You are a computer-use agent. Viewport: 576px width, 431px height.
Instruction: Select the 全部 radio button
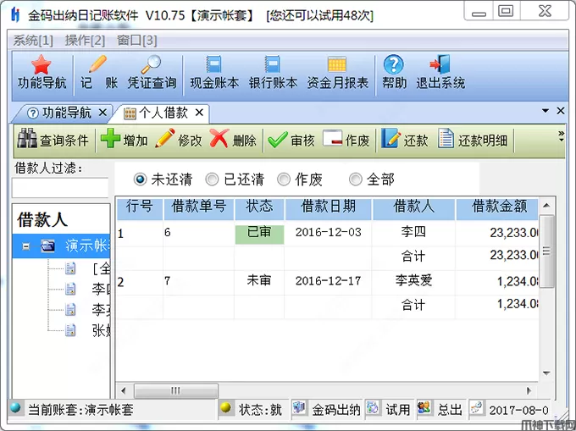(355, 180)
